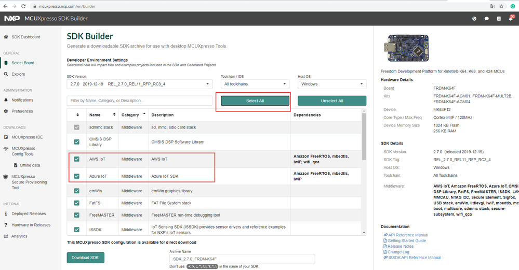The width and height of the screenshot is (519, 270).
Task: Uncheck the AWS IoT checkbox
Action: click(77, 159)
